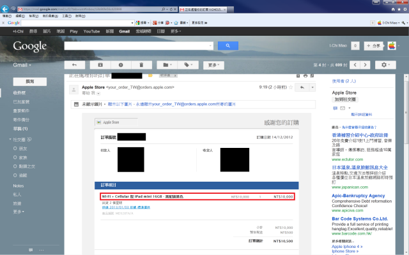Open the 工具(T) browser menu
The height and width of the screenshot is (255, 409).
tap(66, 16)
